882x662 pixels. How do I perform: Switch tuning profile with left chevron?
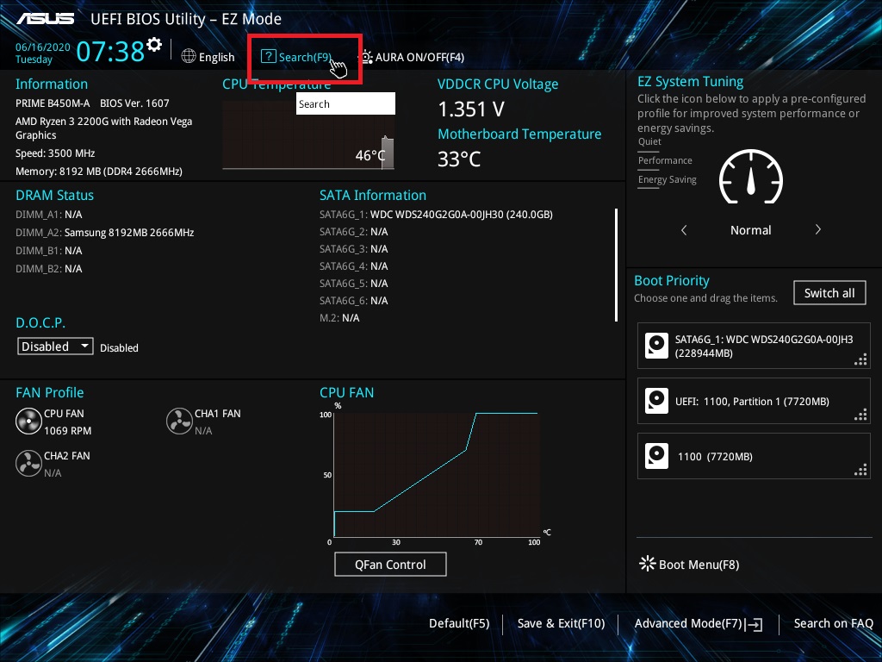coord(684,229)
